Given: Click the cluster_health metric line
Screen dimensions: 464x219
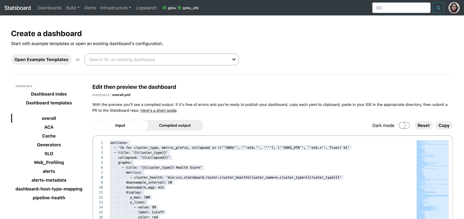Looking at the screenshot, I should click(x=236, y=177).
